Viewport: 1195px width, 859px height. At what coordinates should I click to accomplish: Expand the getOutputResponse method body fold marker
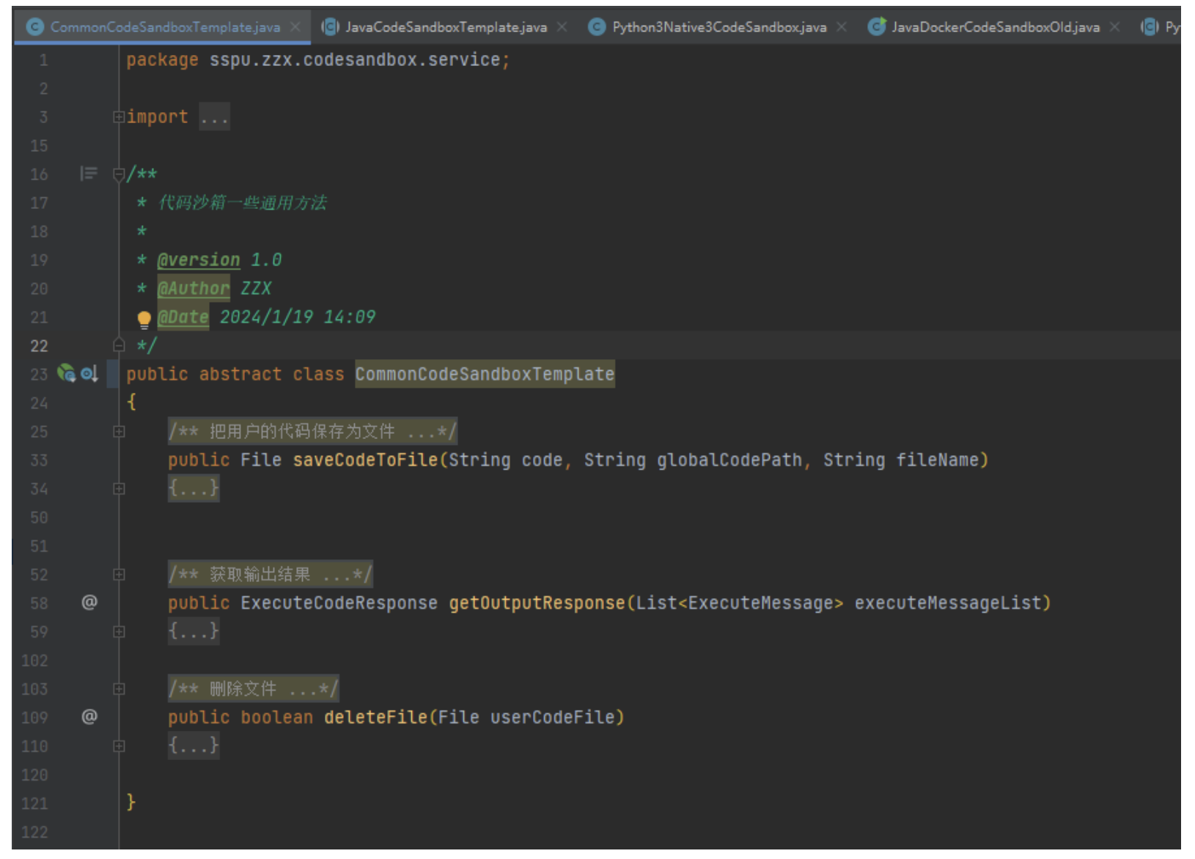[119, 632]
